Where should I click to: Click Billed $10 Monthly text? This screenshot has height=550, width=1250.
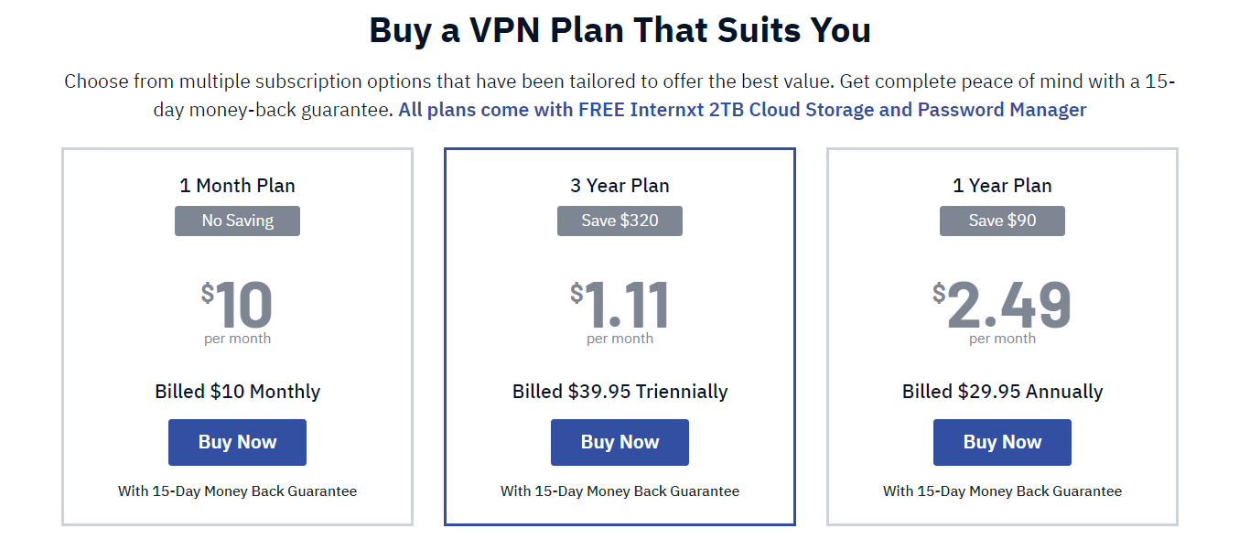click(237, 392)
